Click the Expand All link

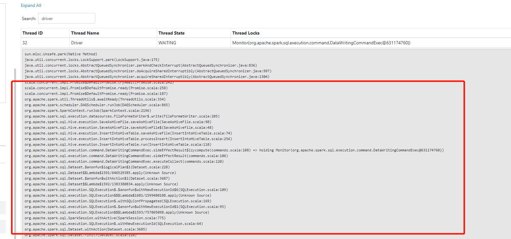pyautogui.click(x=31, y=5)
